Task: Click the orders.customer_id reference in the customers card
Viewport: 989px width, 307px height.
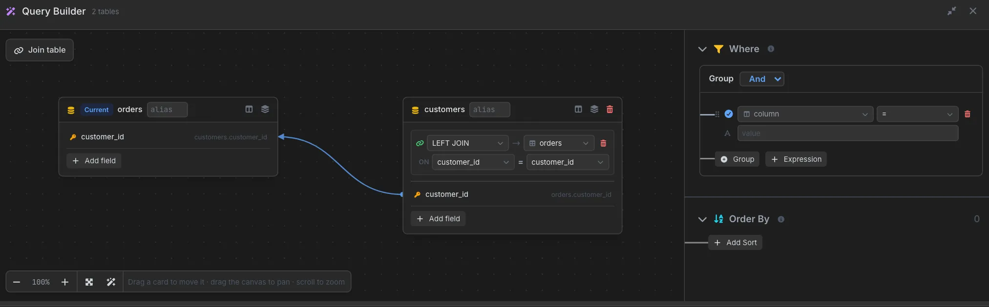Action: pyautogui.click(x=581, y=194)
